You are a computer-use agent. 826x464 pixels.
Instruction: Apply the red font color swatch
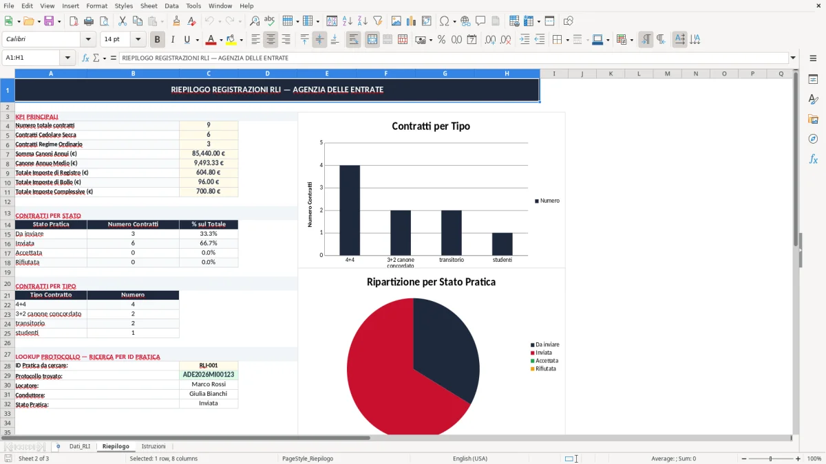(211, 40)
